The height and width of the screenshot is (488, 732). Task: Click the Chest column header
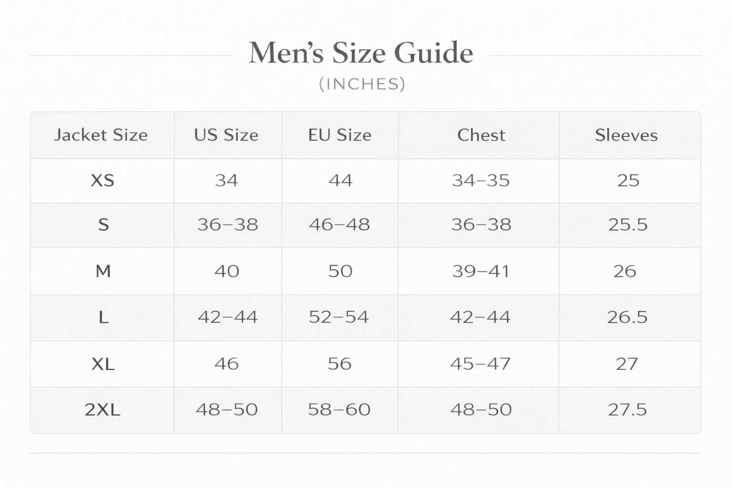coord(481,135)
